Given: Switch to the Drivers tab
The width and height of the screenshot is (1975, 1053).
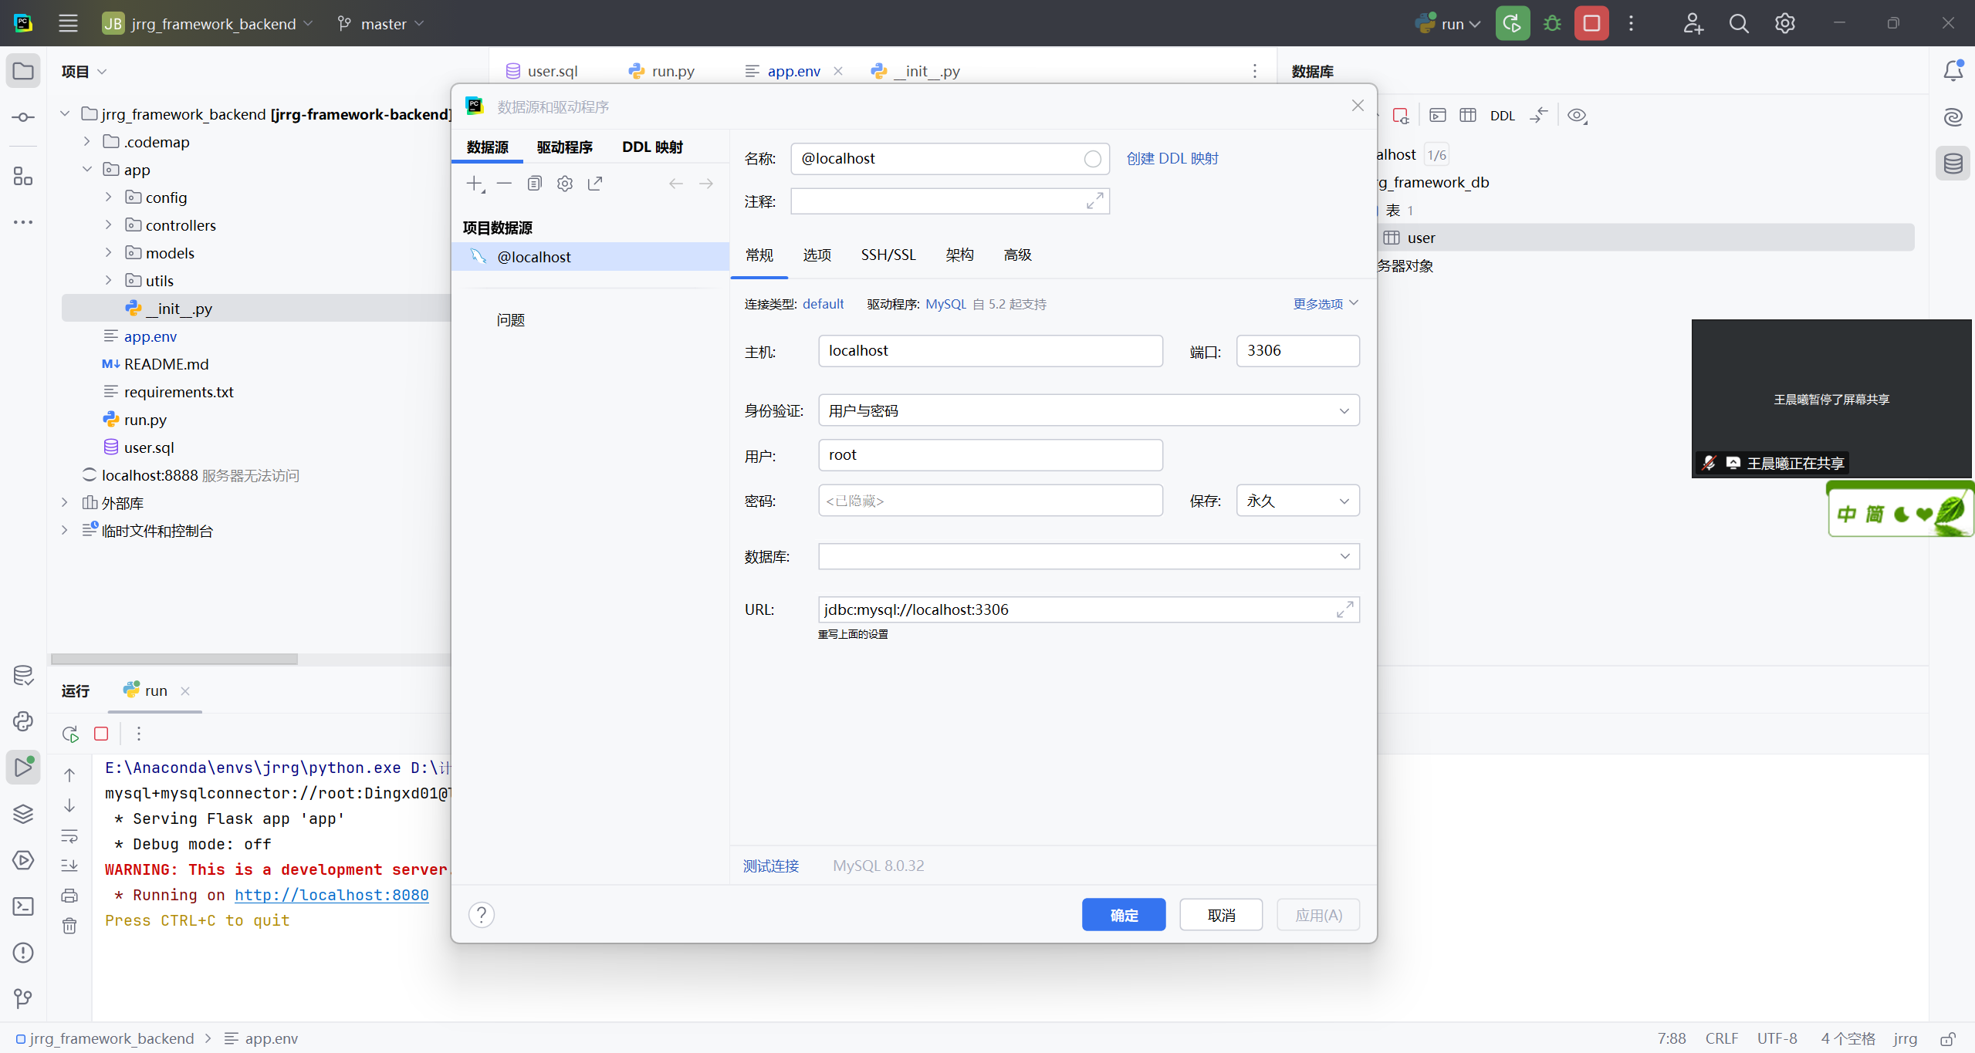Looking at the screenshot, I should pos(564,147).
